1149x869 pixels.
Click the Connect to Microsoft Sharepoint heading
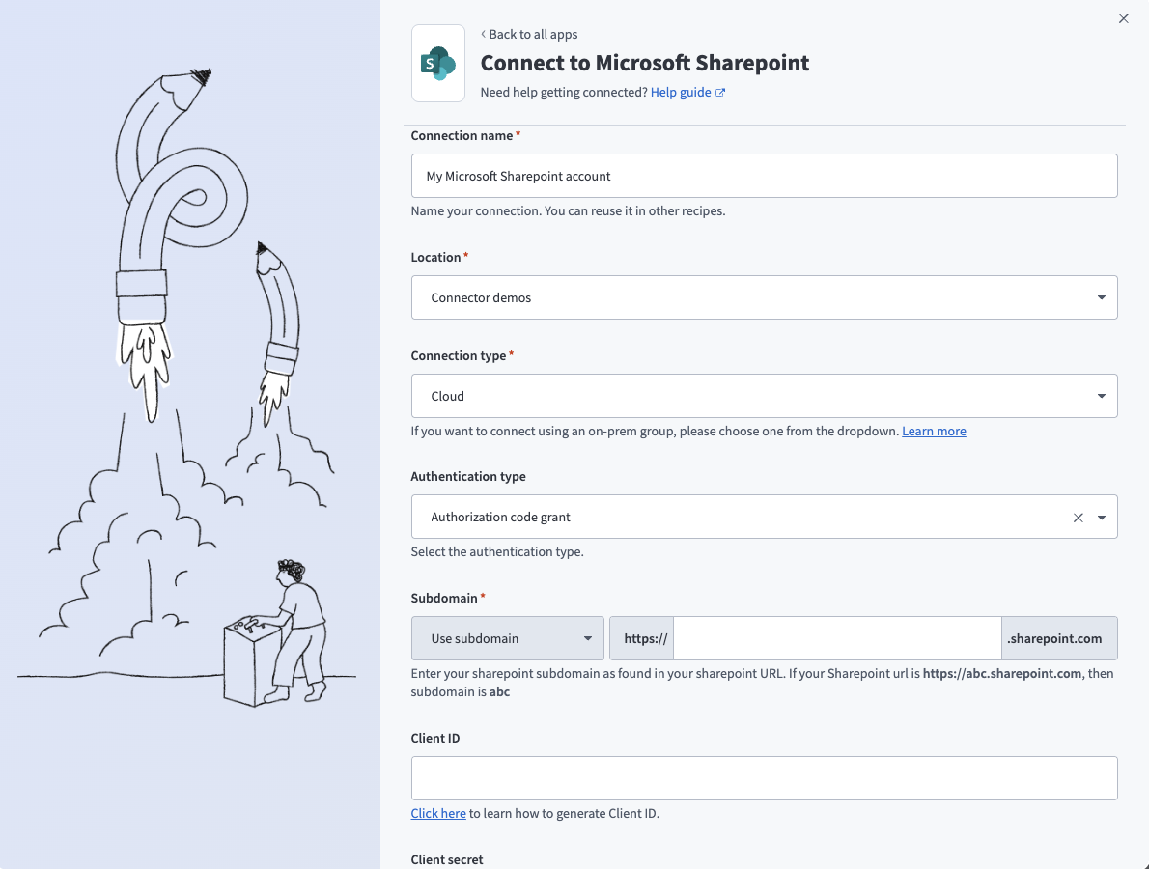[x=645, y=63]
